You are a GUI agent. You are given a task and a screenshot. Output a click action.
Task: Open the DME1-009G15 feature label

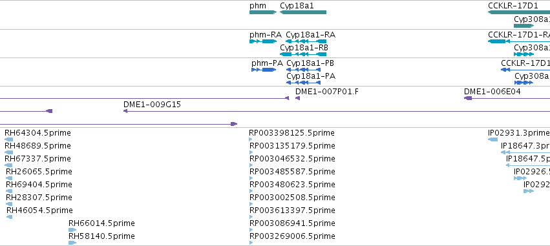click(153, 105)
